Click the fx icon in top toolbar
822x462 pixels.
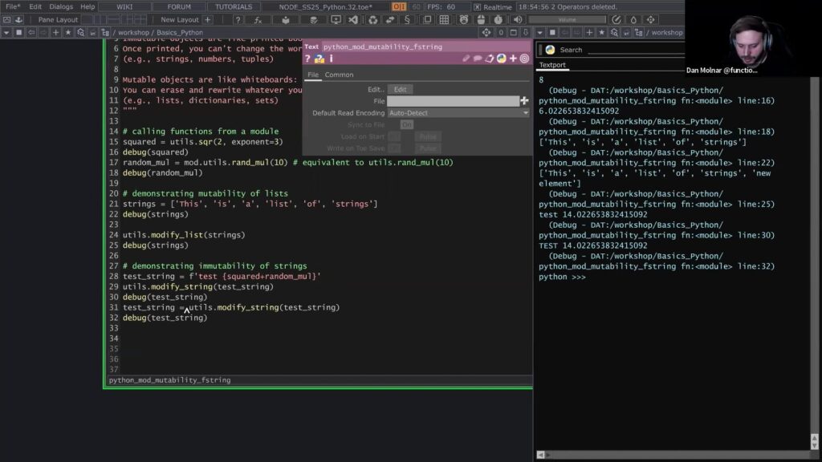258,19
